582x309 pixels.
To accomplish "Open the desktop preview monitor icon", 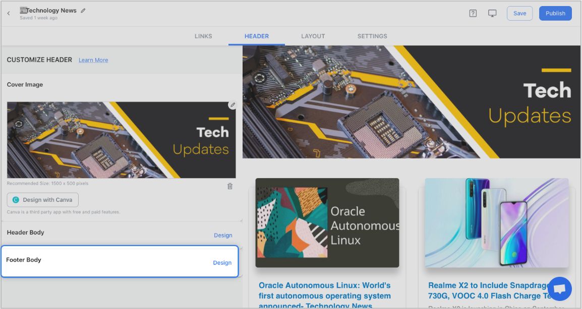I will pos(492,14).
